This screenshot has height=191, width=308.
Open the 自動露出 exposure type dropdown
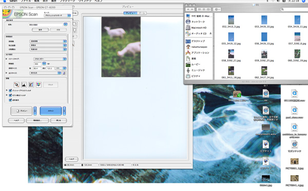point(48,49)
